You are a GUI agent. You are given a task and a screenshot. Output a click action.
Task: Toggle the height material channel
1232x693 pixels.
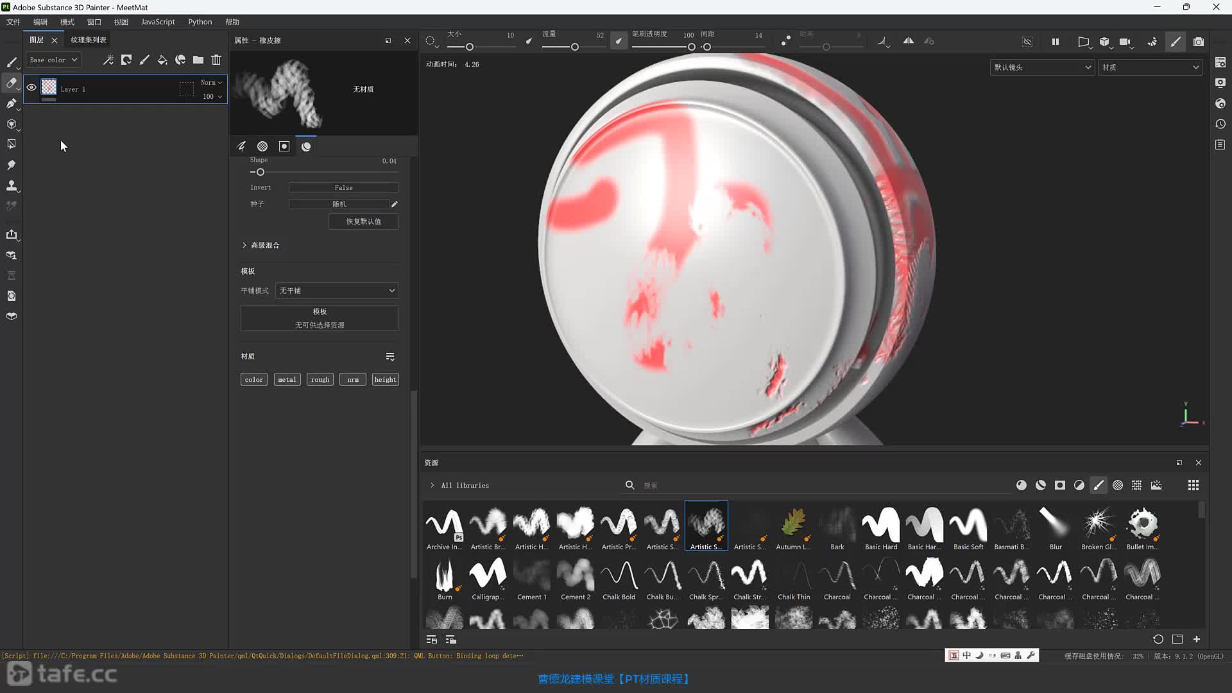(386, 379)
